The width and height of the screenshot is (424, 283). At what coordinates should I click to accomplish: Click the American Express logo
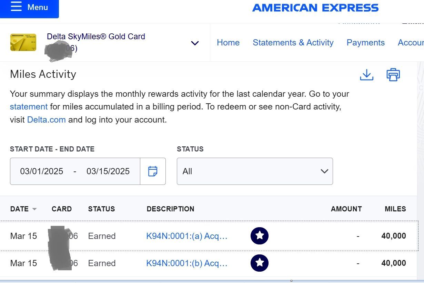click(315, 8)
